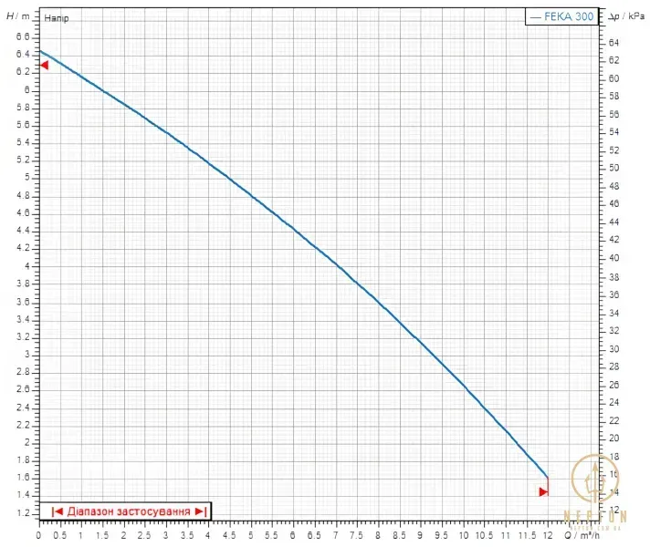The width and height of the screenshot is (650, 547).
Task: Click the 7.5 tick on Q axis
Action: click(357, 535)
